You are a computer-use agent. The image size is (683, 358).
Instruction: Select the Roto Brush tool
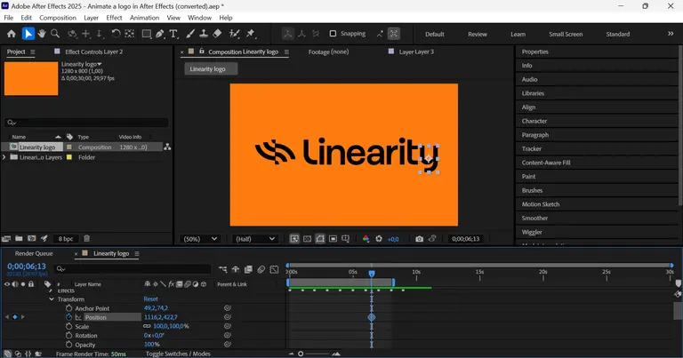[235, 34]
